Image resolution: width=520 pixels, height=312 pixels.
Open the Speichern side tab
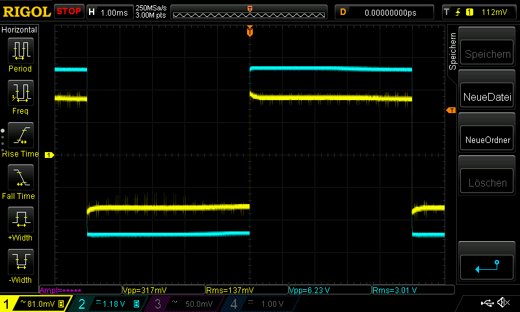pos(452,51)
